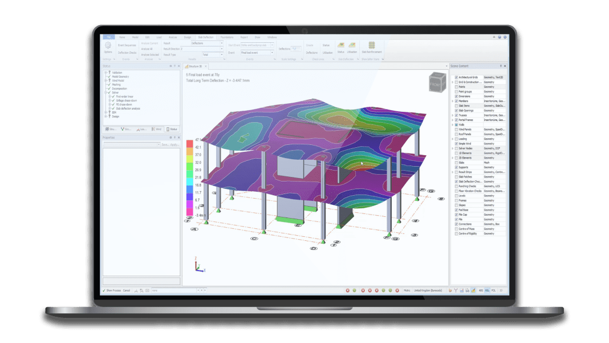This screenshot has height=343, width=609.
Task: Click the Options gear icon in ribbon
Action: [108, 45]
